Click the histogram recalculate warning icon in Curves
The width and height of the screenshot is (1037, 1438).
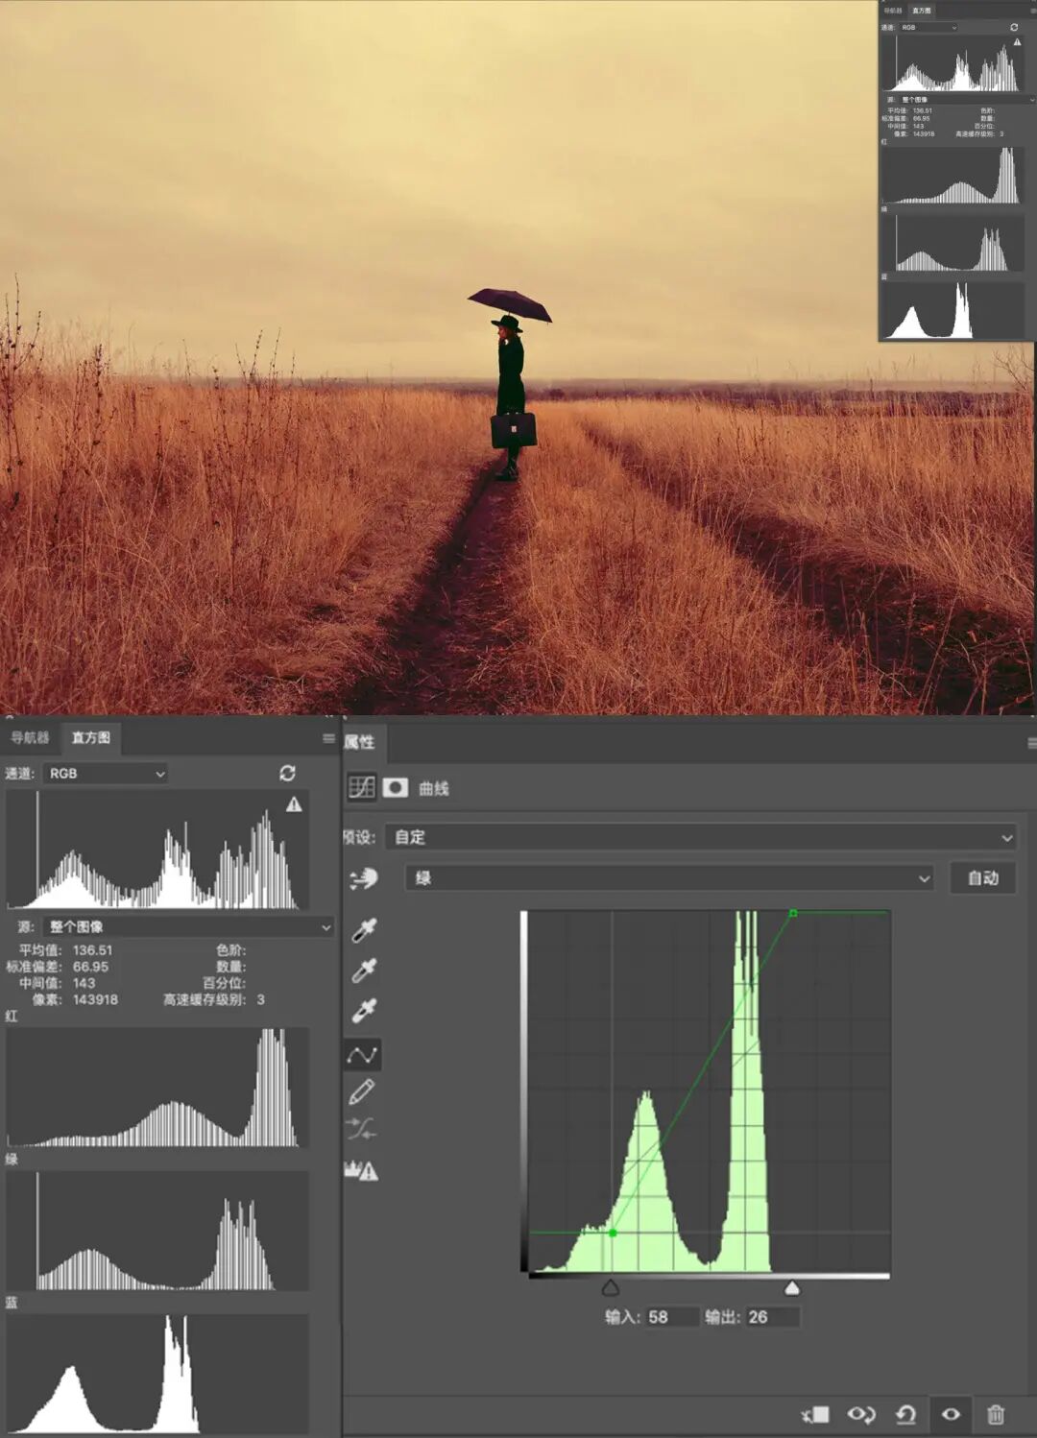[x=361, y=1170]
